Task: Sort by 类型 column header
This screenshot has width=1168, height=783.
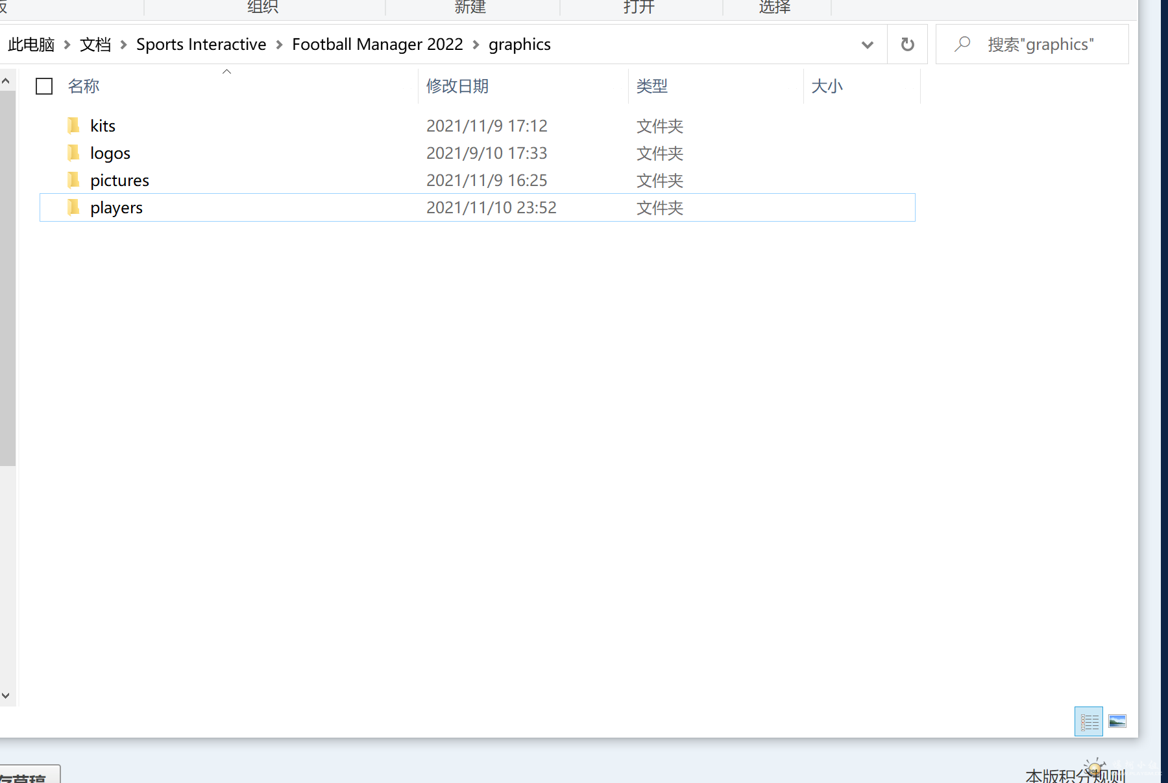Action: click(652, 86)
